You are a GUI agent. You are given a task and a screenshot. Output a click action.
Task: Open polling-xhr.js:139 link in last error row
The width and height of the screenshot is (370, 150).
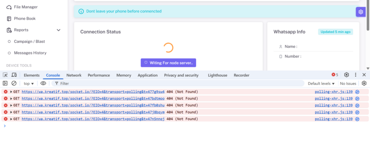334,119
